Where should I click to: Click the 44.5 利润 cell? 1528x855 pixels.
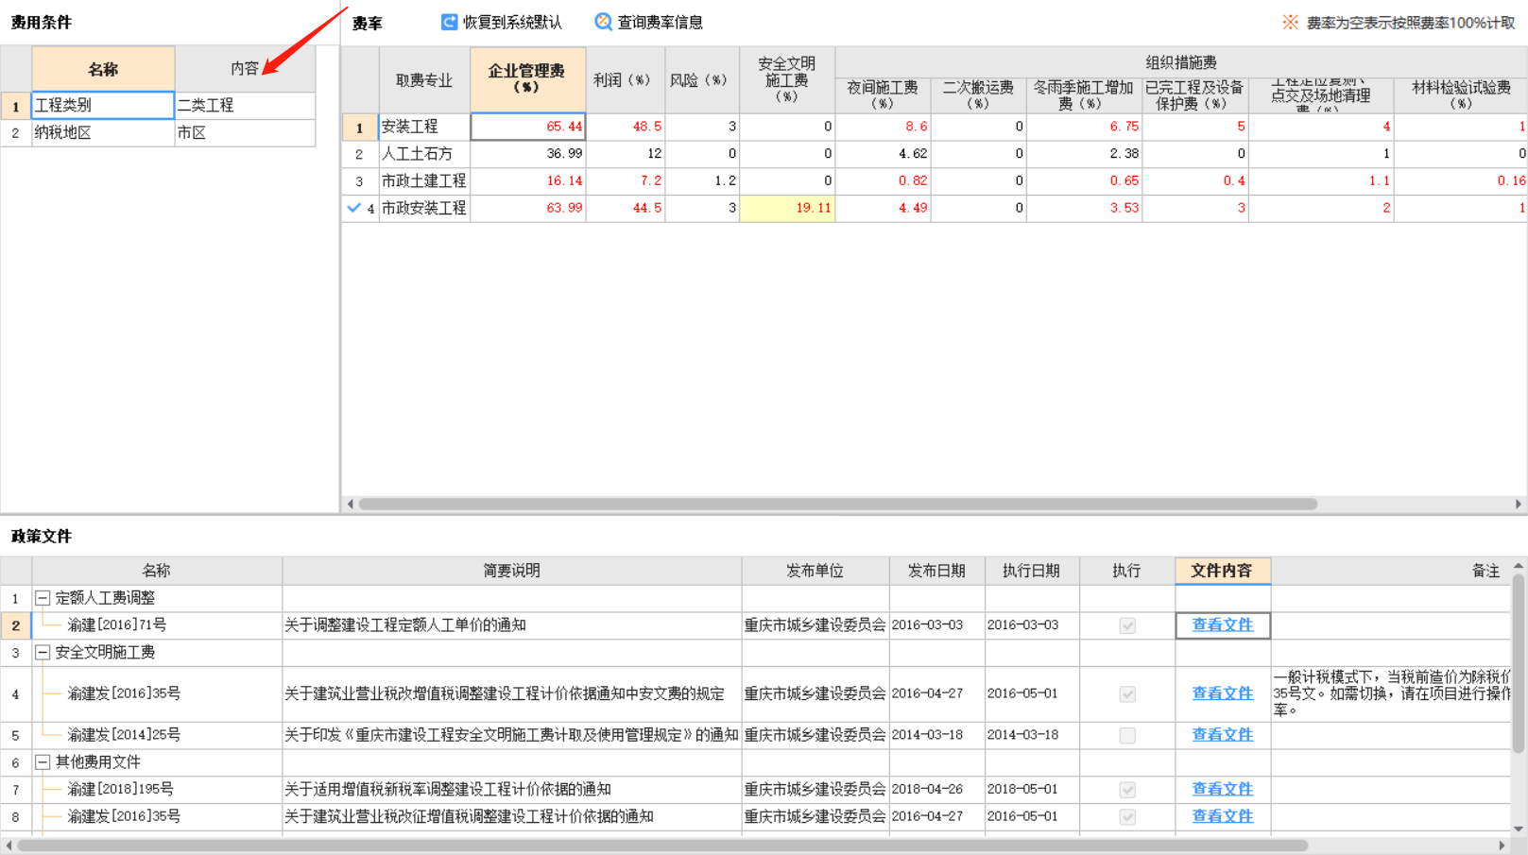pyautogui.click(x=626, y=209)
